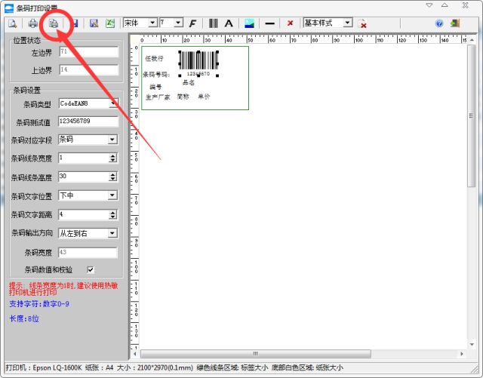483x378 pixels.
Task: Click the bold F font icon
Action: coord(192,23)
